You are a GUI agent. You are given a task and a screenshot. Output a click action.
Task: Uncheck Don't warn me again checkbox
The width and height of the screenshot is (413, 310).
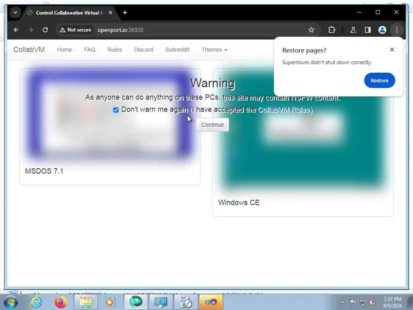(x=116, y=110)
